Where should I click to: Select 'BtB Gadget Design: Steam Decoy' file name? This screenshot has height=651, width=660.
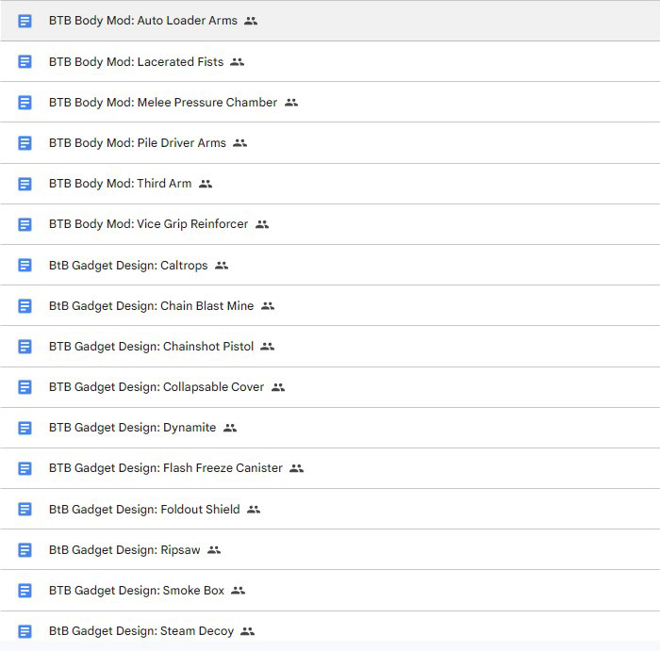tap(141, 631)
